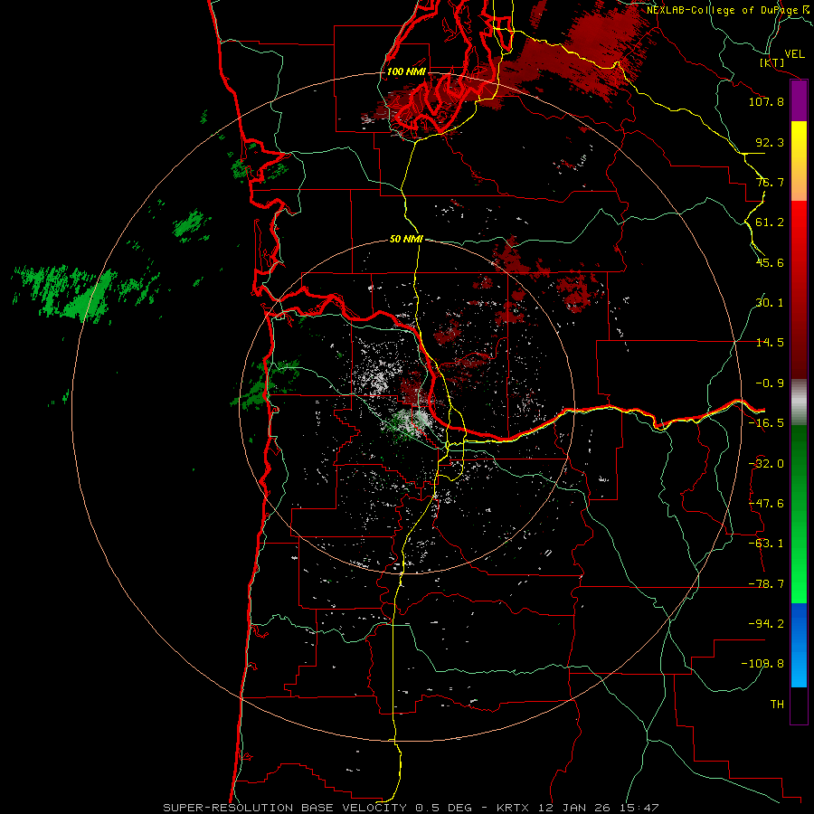
Task: Click the -0.9 velocity scale value
Action: 770,383
